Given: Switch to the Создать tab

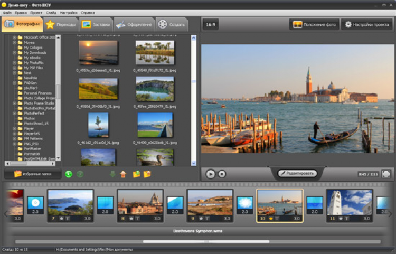Looking at the screenshot, I should coord(172,24).
